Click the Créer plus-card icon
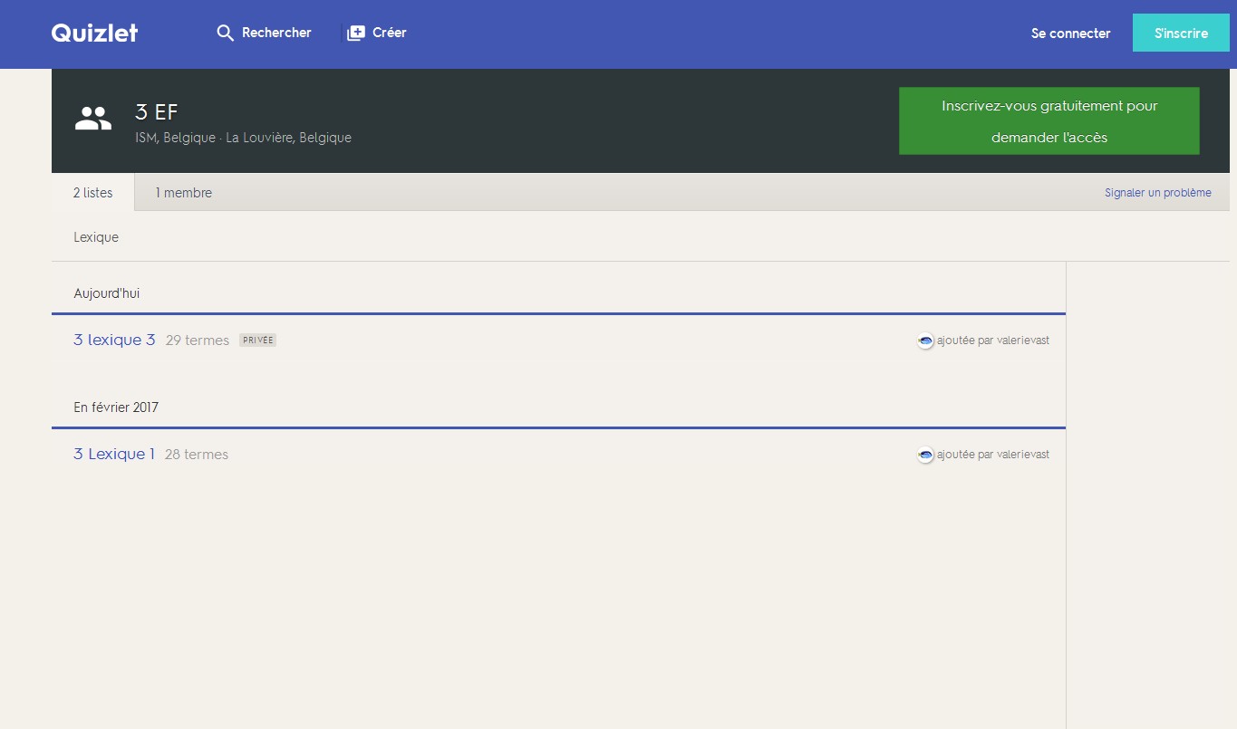 pos(356,34)
